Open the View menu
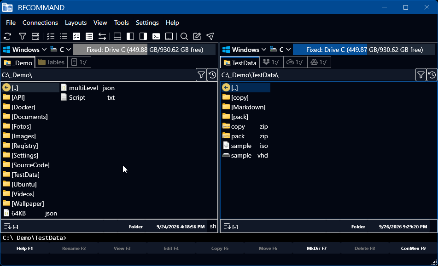 pos(100,23)
